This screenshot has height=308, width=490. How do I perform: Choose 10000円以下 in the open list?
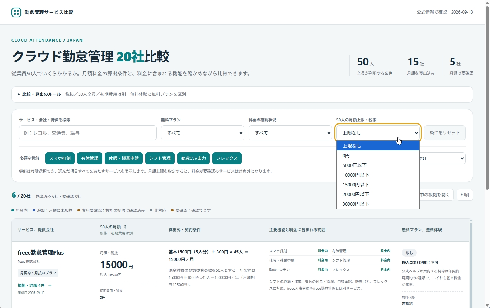coord(378,175)
